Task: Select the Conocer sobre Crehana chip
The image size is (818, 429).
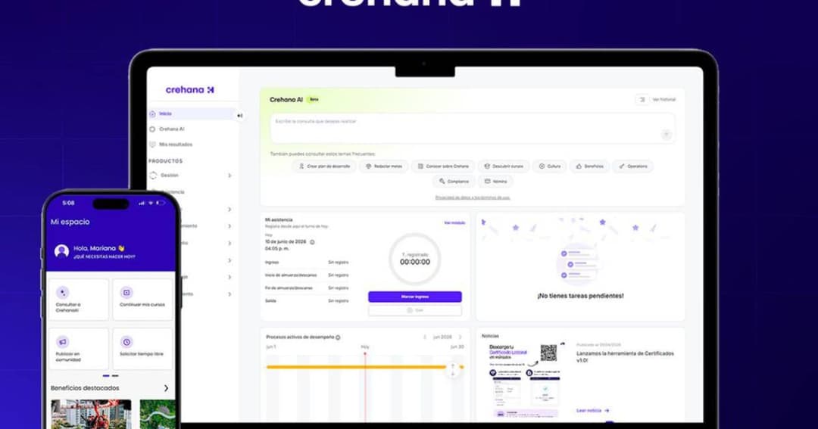Action: 443,166
